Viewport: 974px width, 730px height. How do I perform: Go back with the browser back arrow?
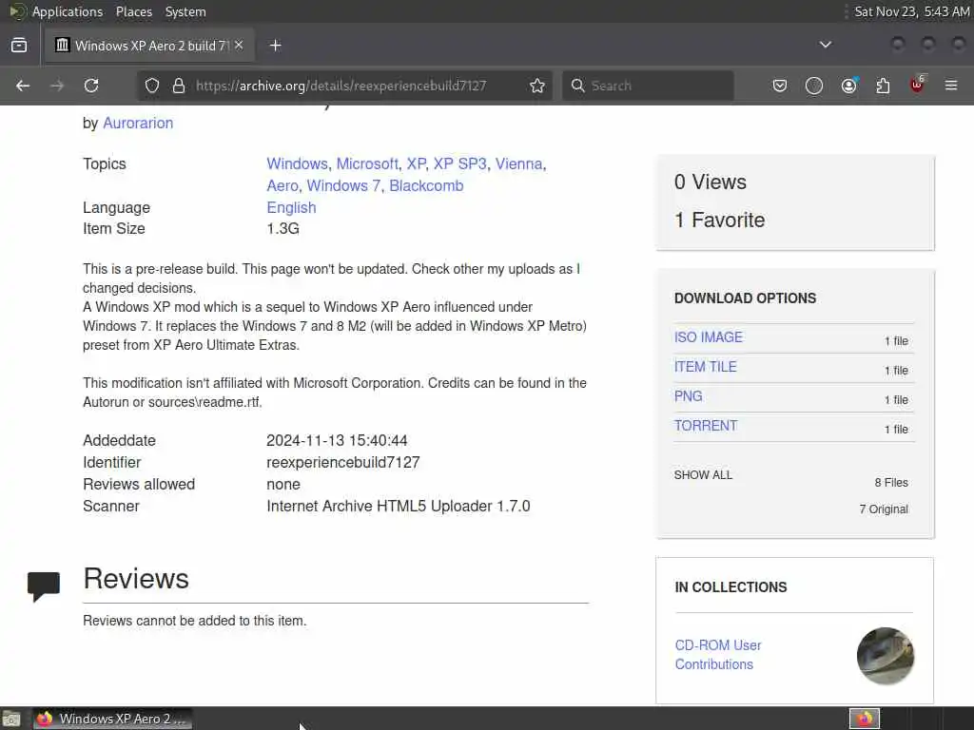tap(23, 86)
